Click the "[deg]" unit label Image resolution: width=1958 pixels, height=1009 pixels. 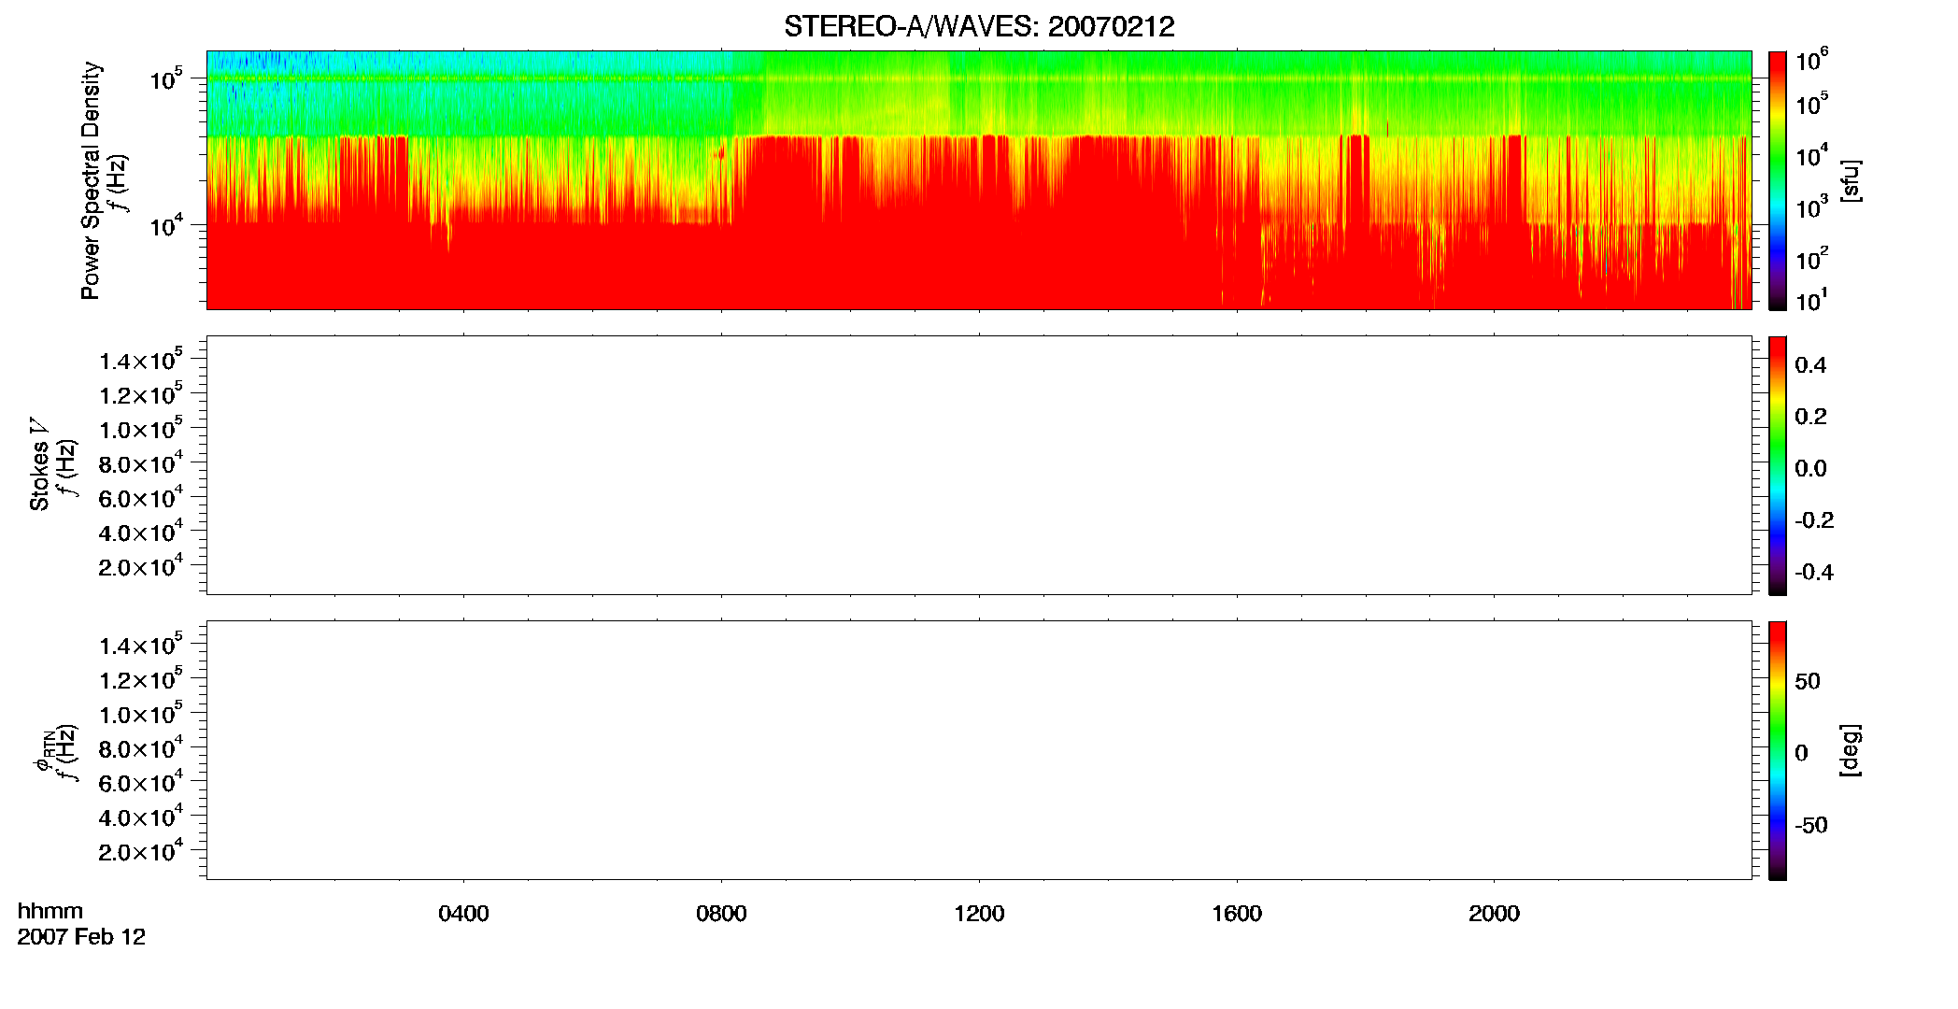(1850, 750)
